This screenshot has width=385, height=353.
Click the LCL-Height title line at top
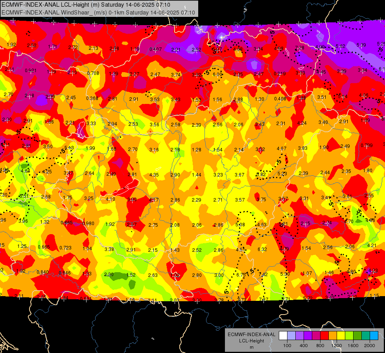(86, 5)
